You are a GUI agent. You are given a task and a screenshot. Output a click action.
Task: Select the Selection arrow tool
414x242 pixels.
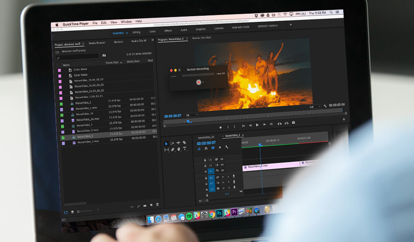[166, 144]
